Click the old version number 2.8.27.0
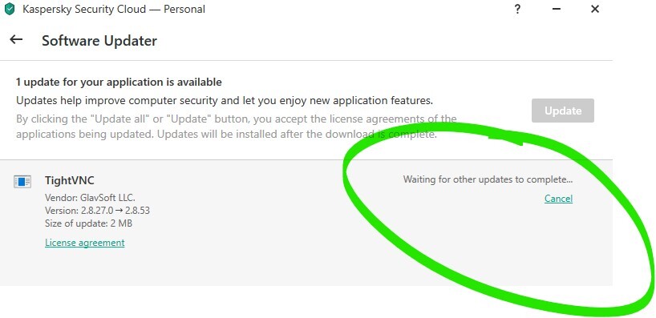This screenshot has height=318, width=656. pos(97,210)
